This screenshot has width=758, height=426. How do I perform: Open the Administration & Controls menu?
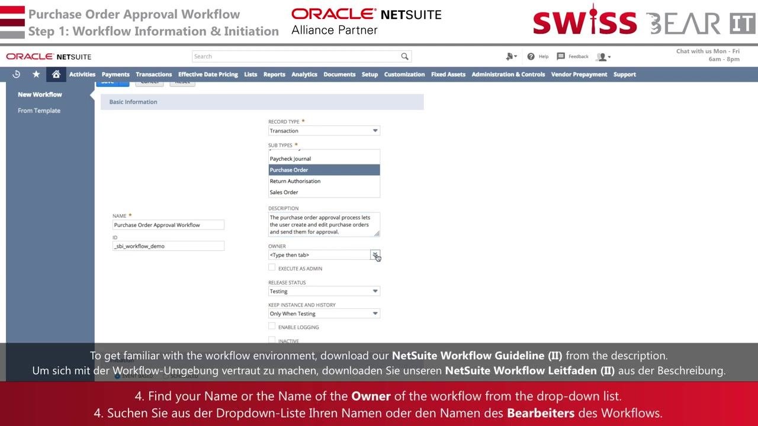(508, 75)
